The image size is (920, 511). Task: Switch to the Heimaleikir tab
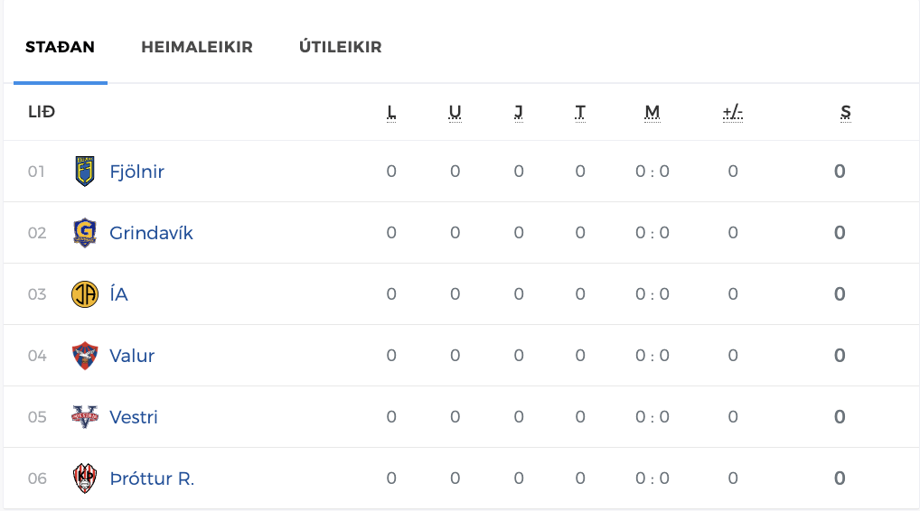pos(197,47)
